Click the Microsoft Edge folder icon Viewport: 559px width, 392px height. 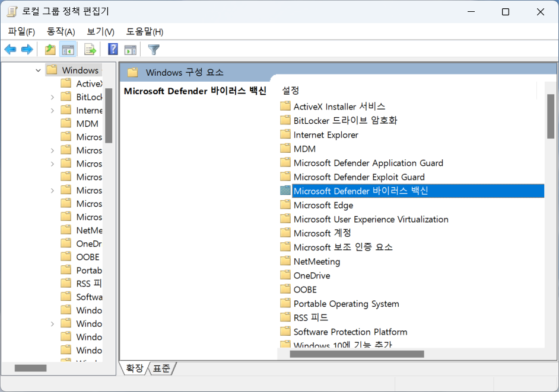(285, 204)
